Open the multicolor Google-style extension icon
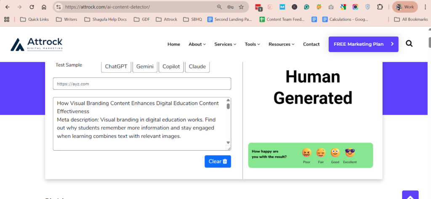The image size is (431, 199). (x=343, y=7)
